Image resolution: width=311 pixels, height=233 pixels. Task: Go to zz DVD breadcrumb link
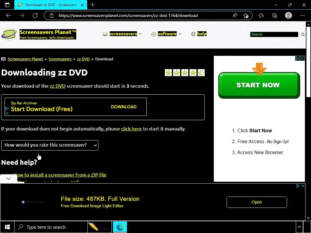[x=83, y=59]
